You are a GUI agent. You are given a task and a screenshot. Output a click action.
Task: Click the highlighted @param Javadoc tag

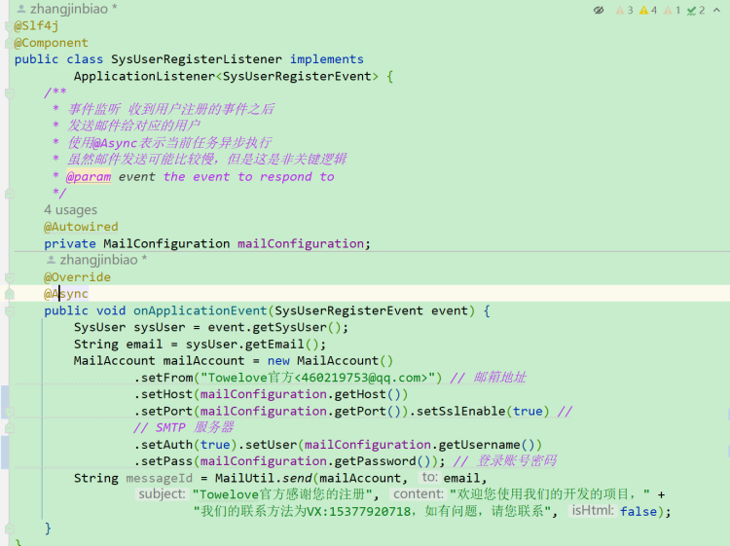(89, 177)
